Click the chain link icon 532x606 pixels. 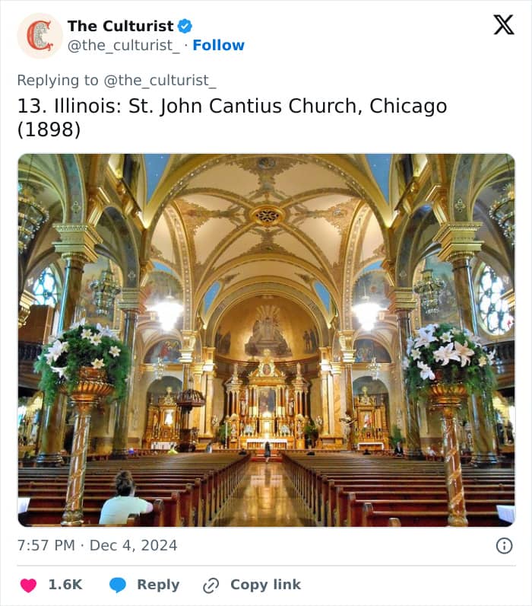point(211,585)
